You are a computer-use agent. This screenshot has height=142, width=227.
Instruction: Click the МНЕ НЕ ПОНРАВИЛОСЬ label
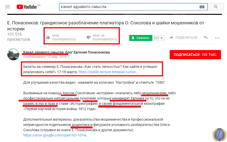(x=105, y=37)
